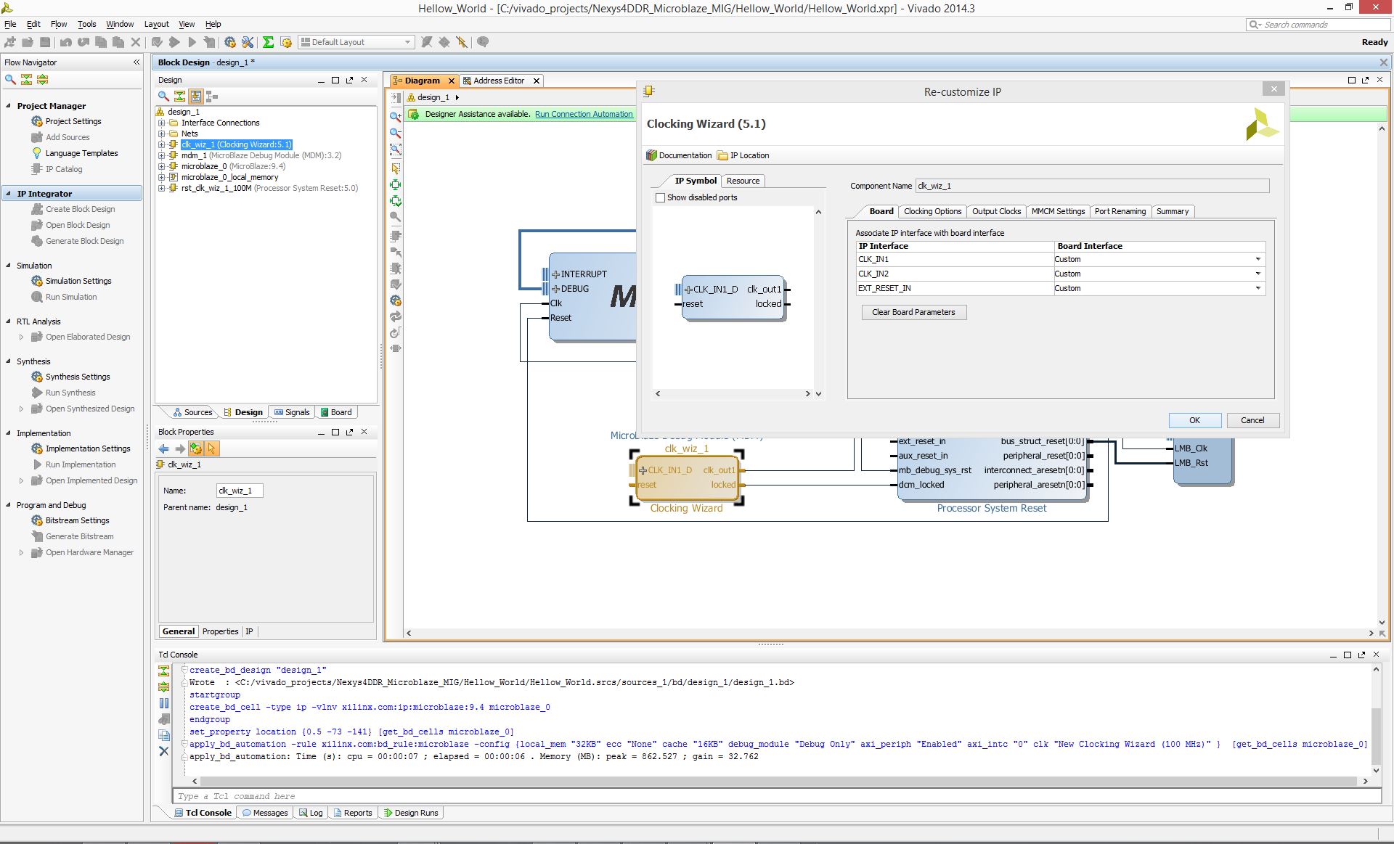Click Tcl command input field
This screenshot has height=844, width=1394.
pyautogui.click(x=776, y=796)
